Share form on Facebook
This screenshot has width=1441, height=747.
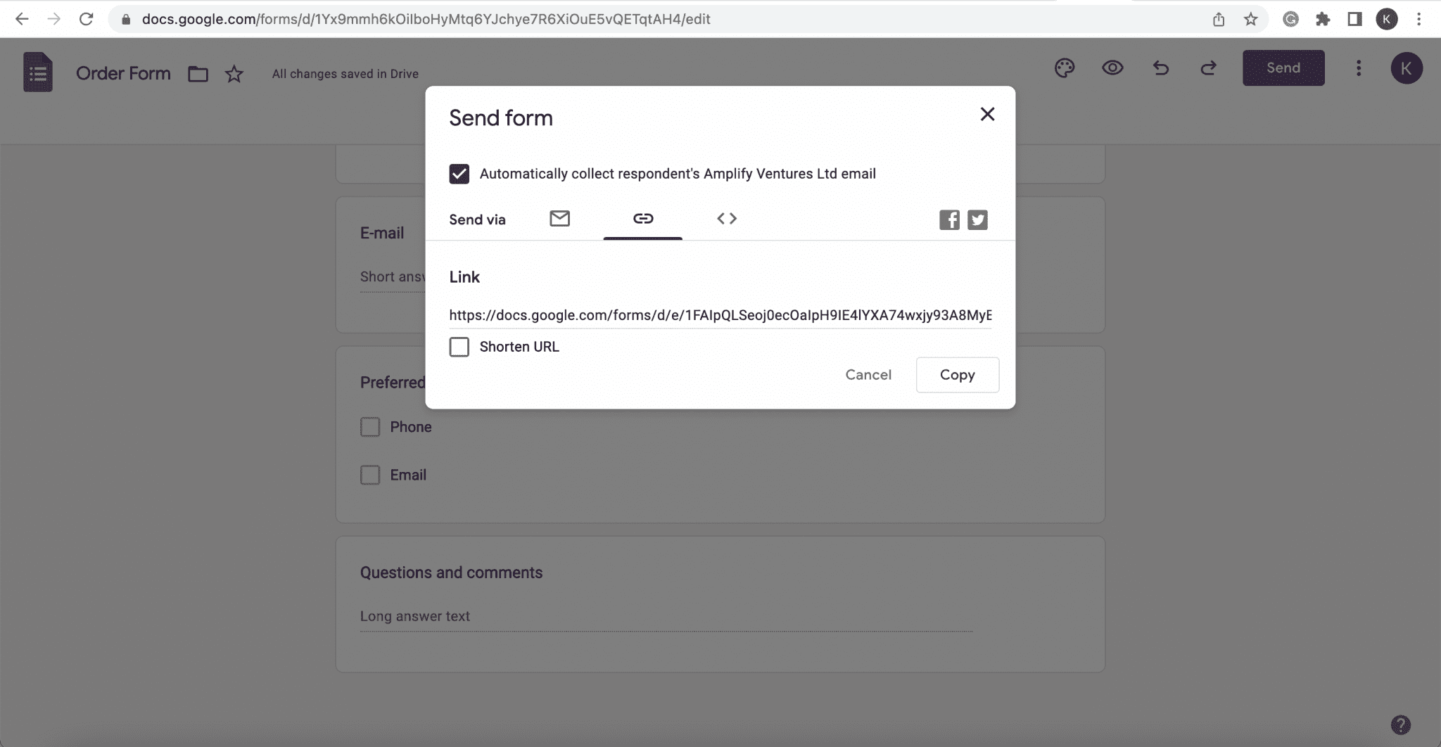pos(949,220)
